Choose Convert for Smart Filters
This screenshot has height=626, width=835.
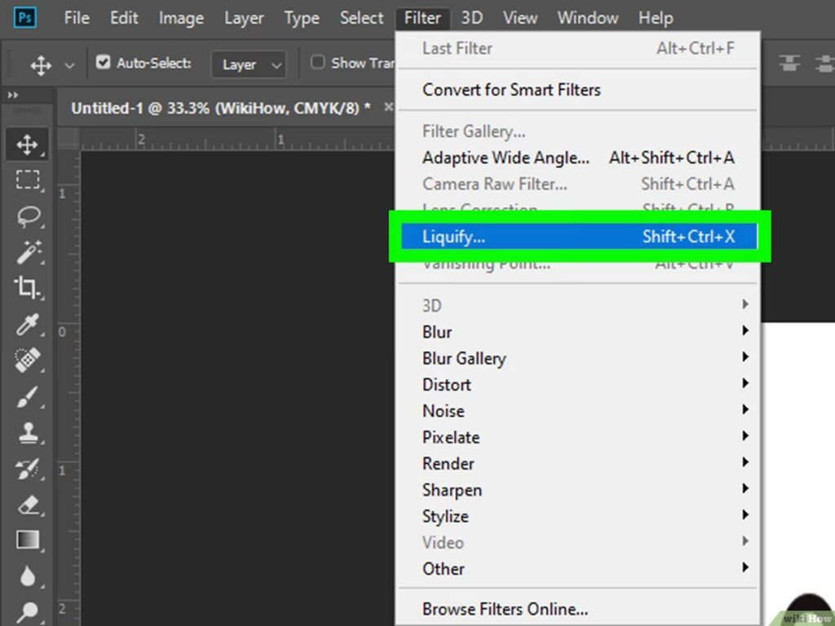[x=511, y=90]
